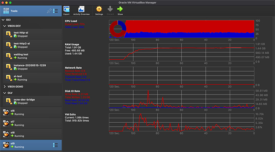Screen dimensions: 275x152
Task: Click the Total 1.91 GB RAM text
Action: [x=73, y=48]
